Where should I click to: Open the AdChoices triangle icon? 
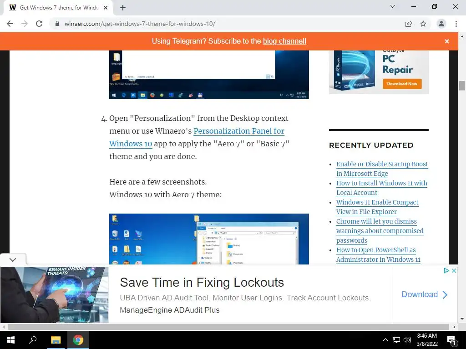(x=446, y=270)
